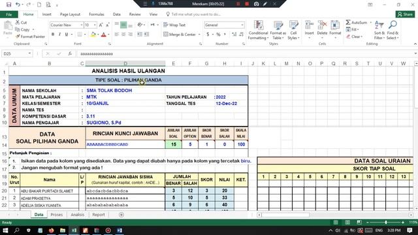Open the Windows Start menu
418x235 pixels.
pos(5,230)
